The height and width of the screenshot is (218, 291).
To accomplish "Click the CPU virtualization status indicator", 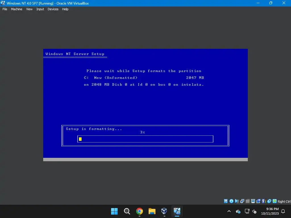I will click(x=264, y=201).
